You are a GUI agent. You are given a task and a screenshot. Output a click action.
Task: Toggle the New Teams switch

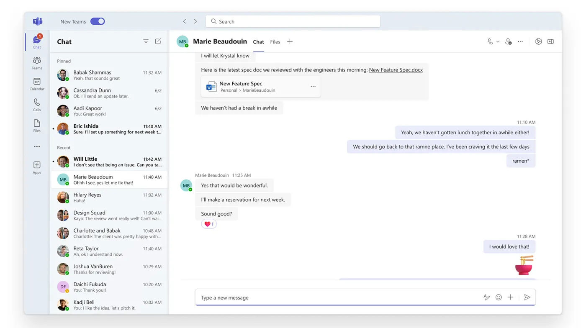[x=97, y=21]
